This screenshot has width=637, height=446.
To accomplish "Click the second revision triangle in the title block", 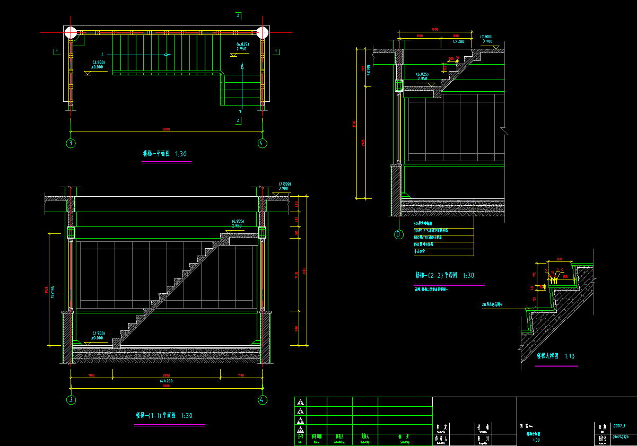I will click(x=301, y=412).
